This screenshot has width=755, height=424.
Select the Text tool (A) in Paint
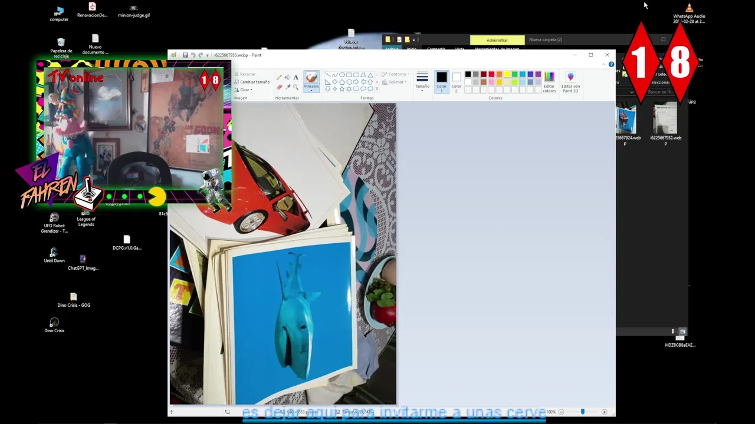coord(296,77)
